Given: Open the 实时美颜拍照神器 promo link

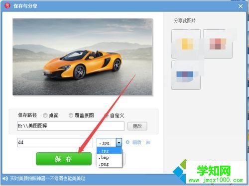Looking at the screenshot, I should 47,179.
